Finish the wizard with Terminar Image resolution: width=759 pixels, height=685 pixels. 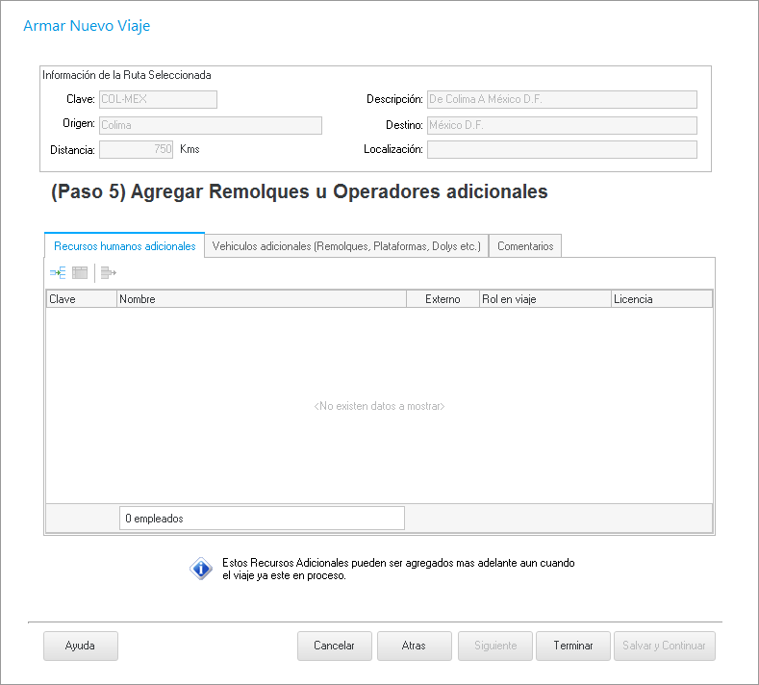pyautogui.click(x=573, y=647)
